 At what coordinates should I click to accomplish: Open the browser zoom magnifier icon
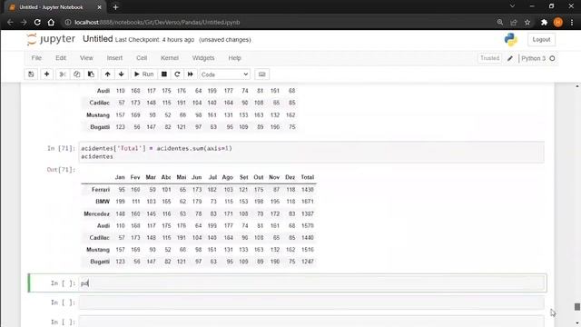tap(500, 22)
